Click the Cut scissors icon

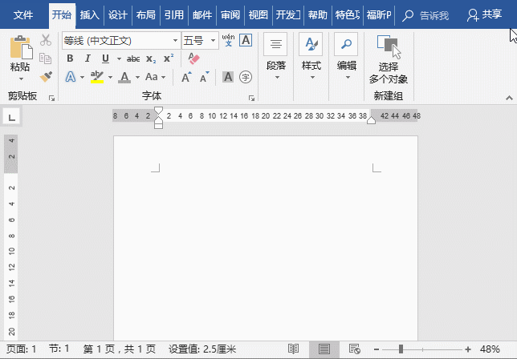[46, 40]
